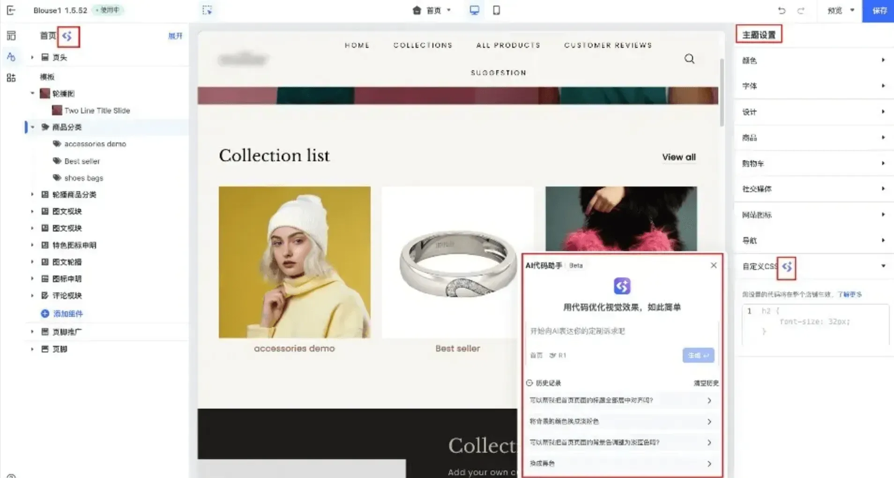
Task: Expand the 颜色 theme settings section
Action: coord(813,60)
